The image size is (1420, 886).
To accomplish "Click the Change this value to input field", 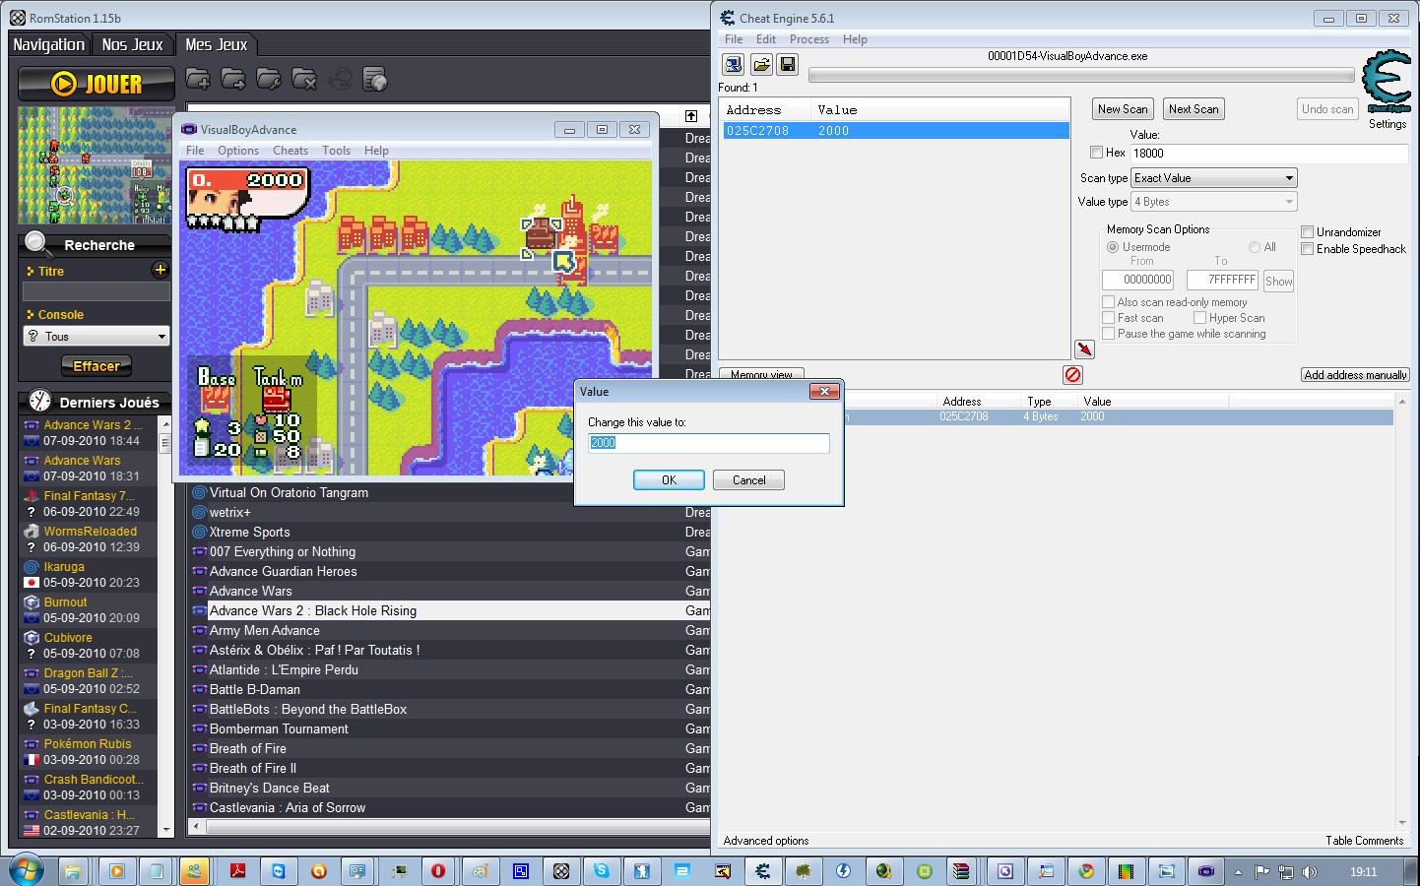I will [x=709, y=443].
